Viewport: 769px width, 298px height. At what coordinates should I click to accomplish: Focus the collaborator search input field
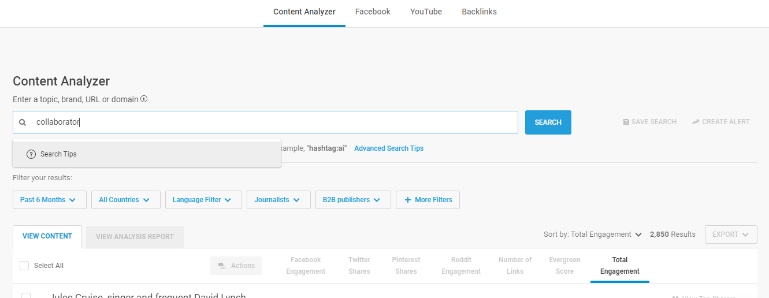pyautogui.click(x=265, y=122)
